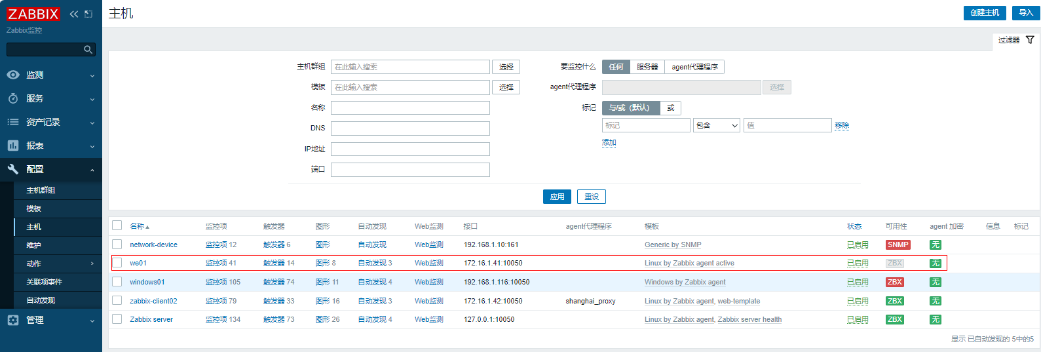Open 主机群组 in the sidebar
Image resolution: width=1041 pixels, height=352 pixels.
[41, 190]
